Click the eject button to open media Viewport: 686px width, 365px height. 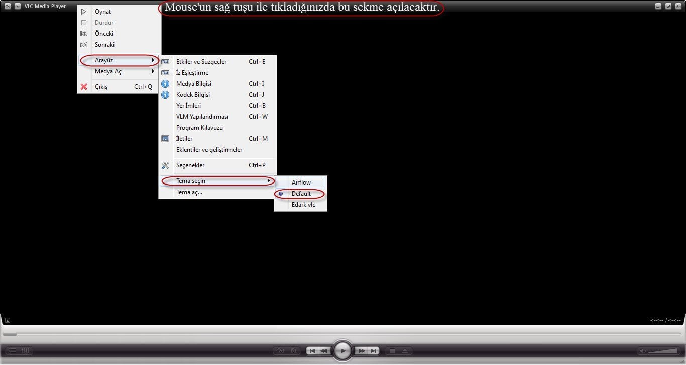click(x=405, y=351)
